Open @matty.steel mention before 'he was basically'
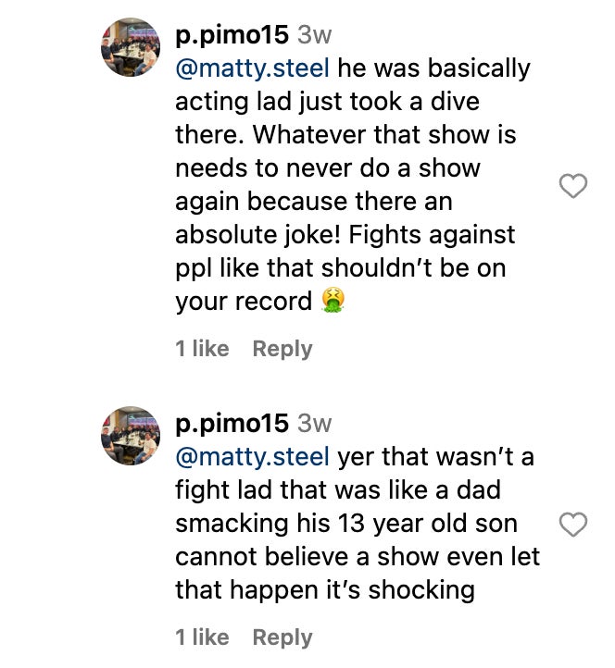Image resolution: width=615 pixels, height=668 pixels. (253, 68)
